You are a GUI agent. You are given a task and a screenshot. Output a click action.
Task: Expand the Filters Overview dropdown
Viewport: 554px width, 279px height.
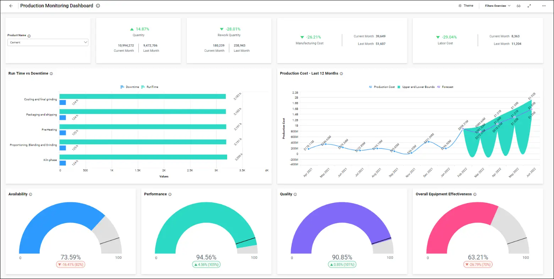498,6
